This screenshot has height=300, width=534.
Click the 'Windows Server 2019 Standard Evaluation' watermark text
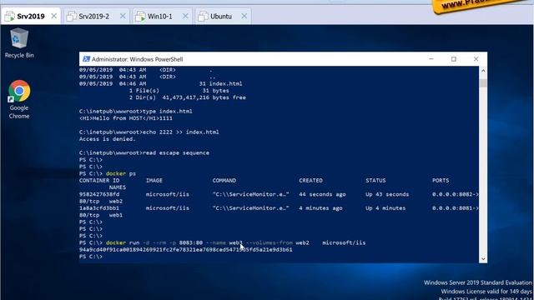pos(478,282)
